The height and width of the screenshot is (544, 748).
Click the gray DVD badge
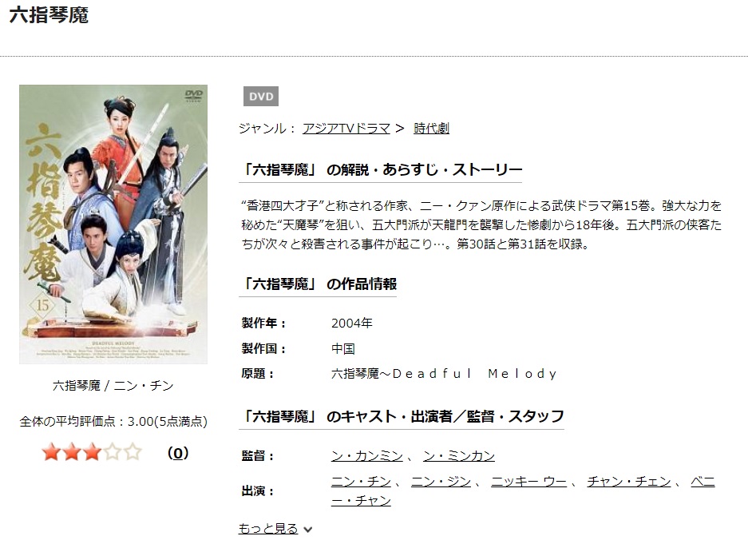[261, 97]
